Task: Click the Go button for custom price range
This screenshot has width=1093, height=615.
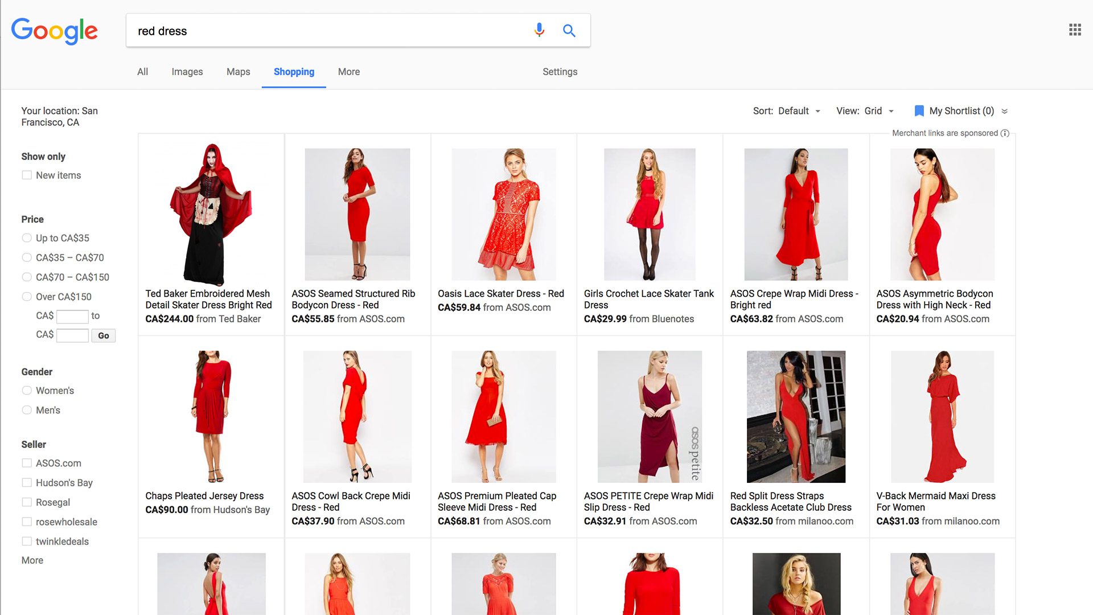Action: [x=103, y=335]
